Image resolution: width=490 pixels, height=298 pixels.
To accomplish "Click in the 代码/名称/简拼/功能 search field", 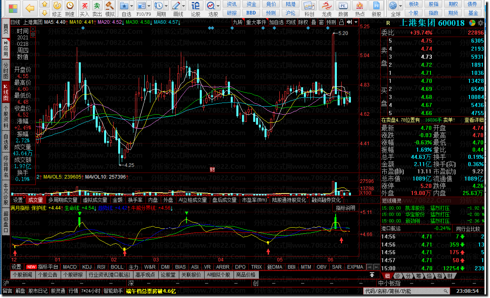I will pos(407,291).
